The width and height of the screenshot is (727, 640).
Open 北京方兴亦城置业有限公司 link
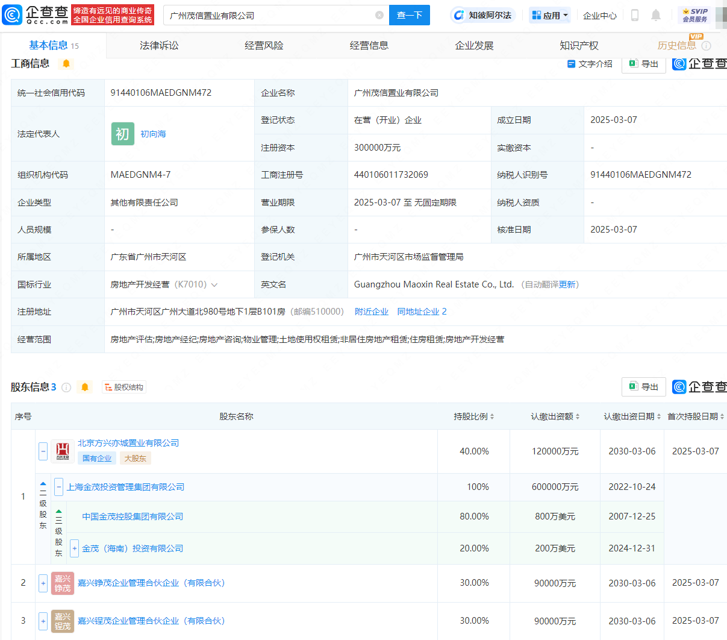coord(128,443)
